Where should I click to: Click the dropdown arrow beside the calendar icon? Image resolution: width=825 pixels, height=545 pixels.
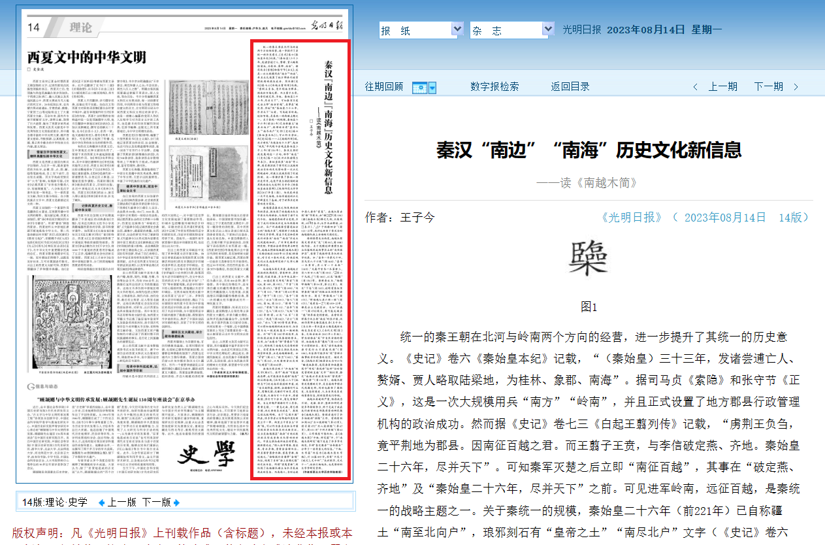[432, 87]
